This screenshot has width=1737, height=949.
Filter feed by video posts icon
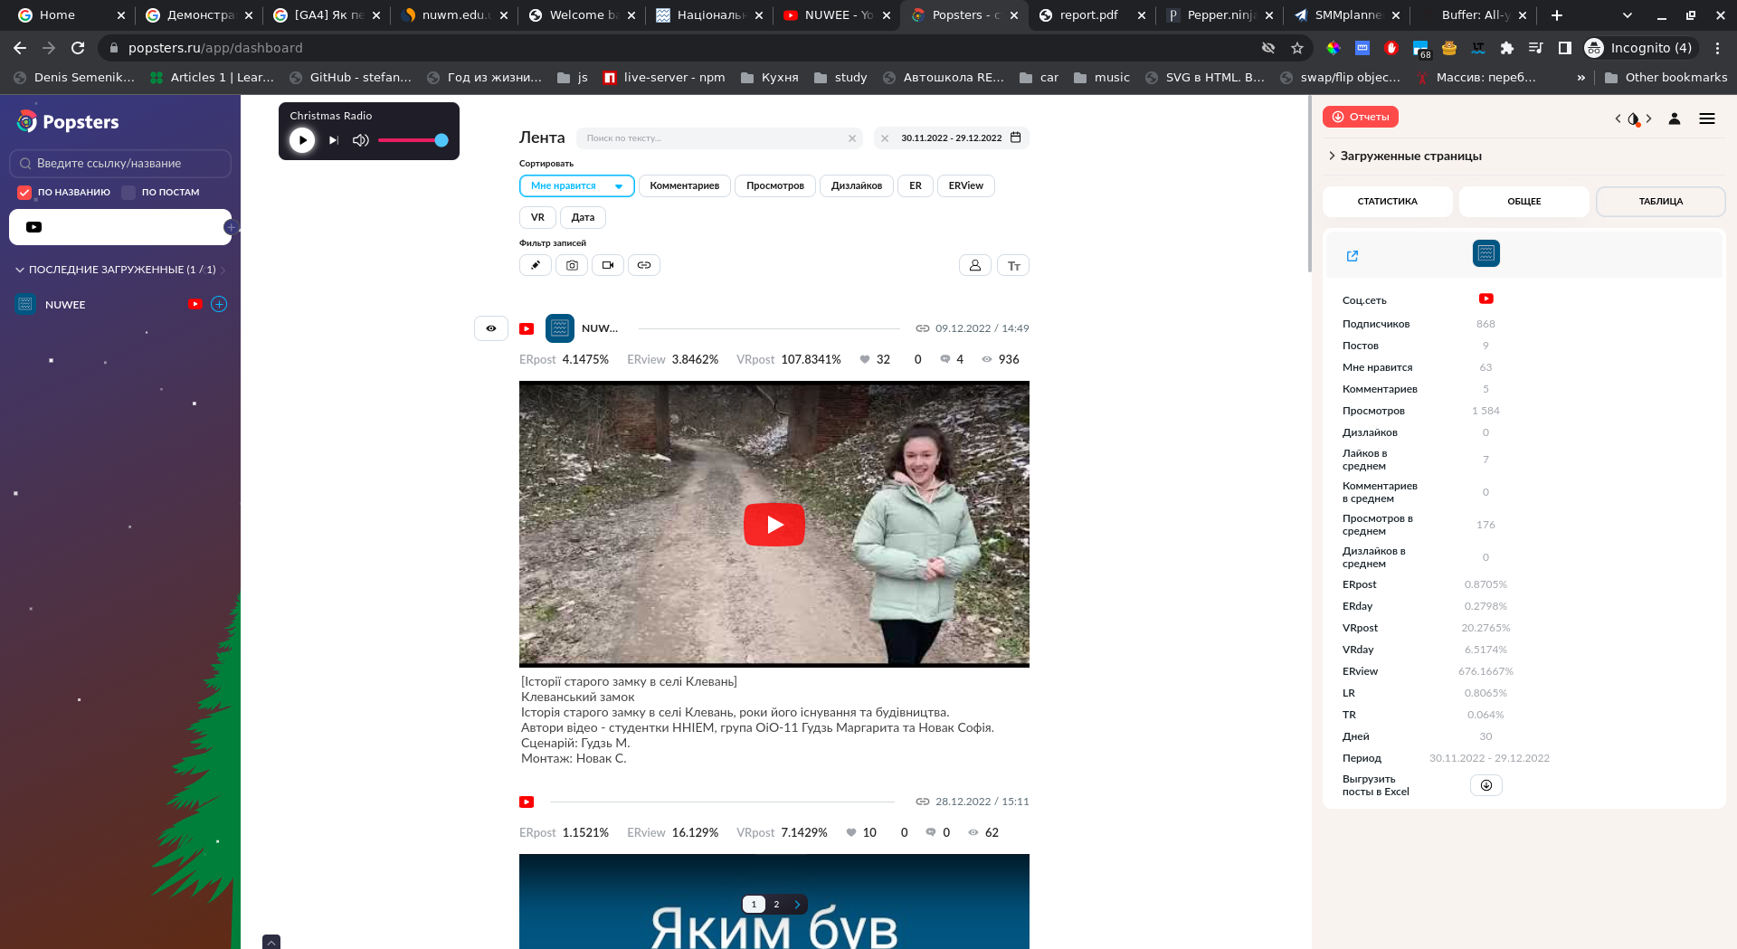608,265
